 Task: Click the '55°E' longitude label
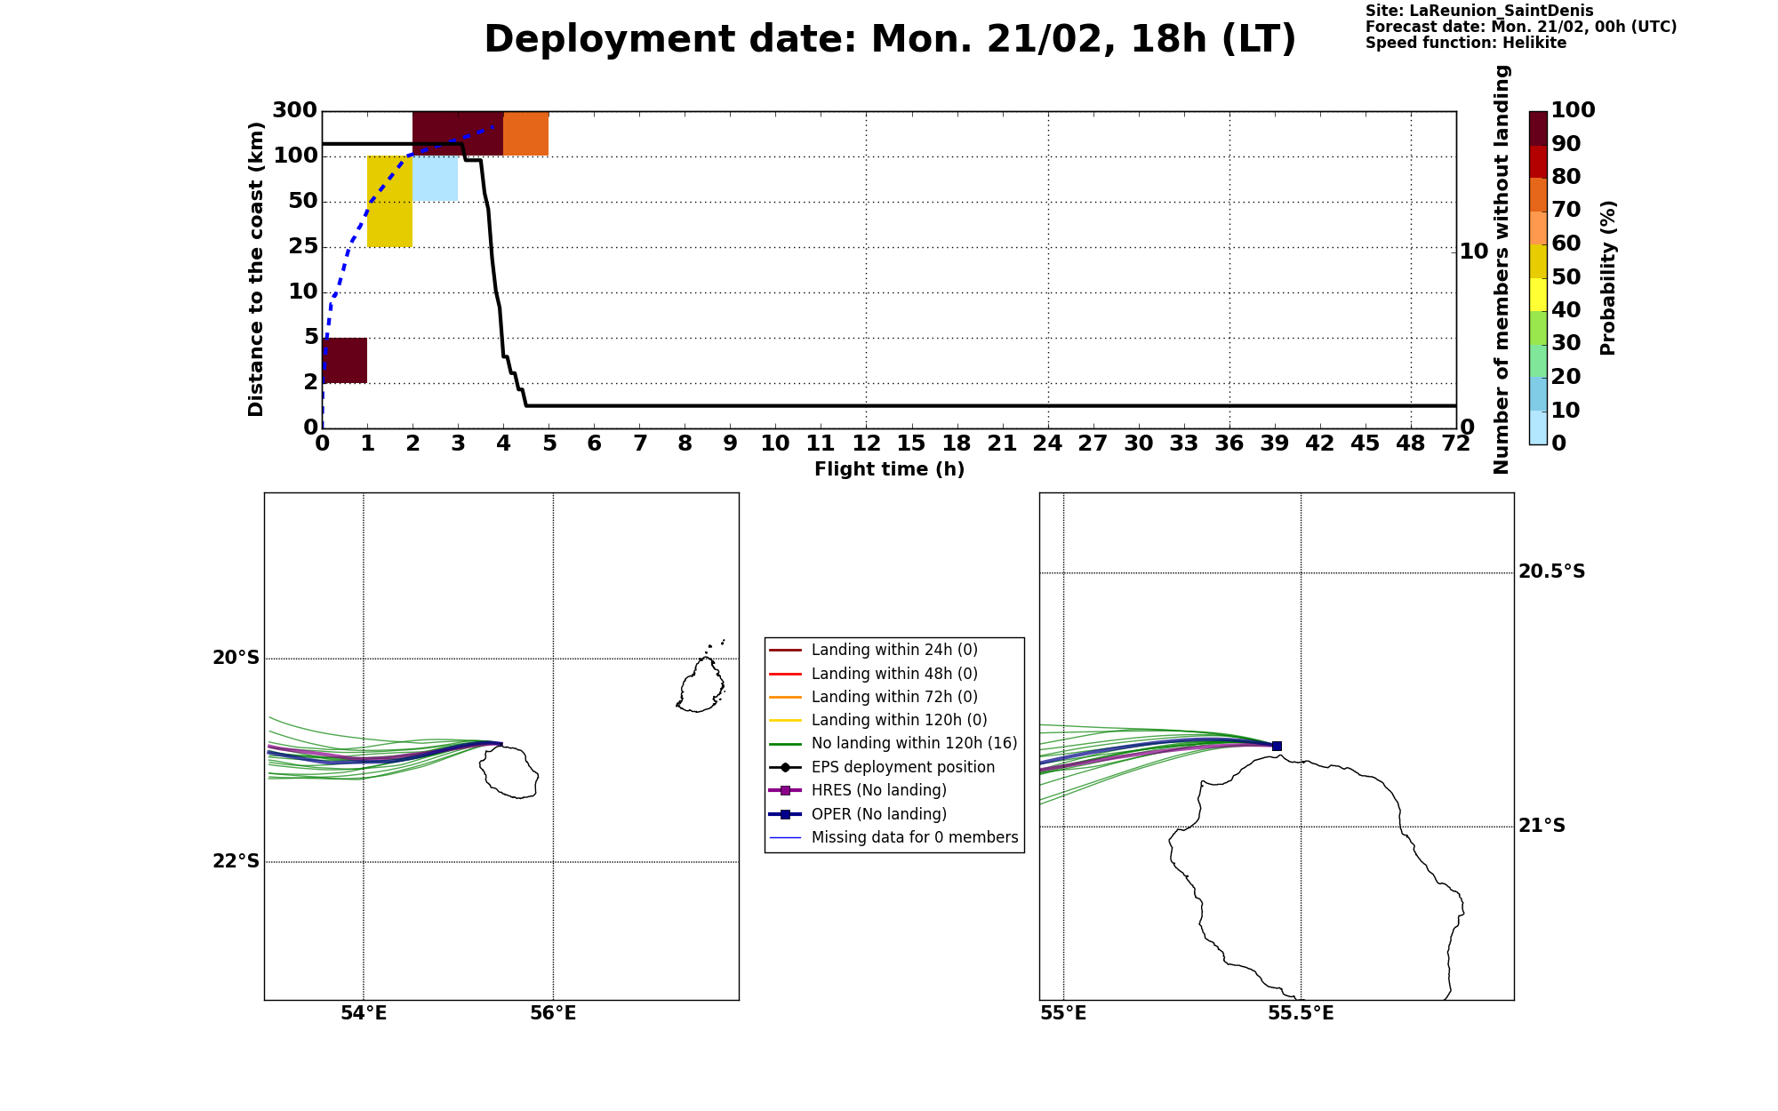tap(1063, 1013)
